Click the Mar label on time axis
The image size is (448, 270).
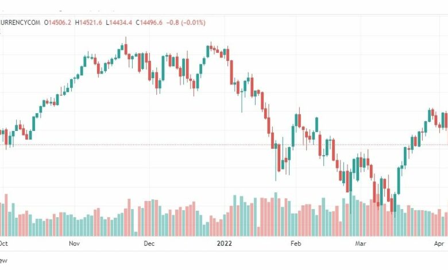tap(361, 244)
